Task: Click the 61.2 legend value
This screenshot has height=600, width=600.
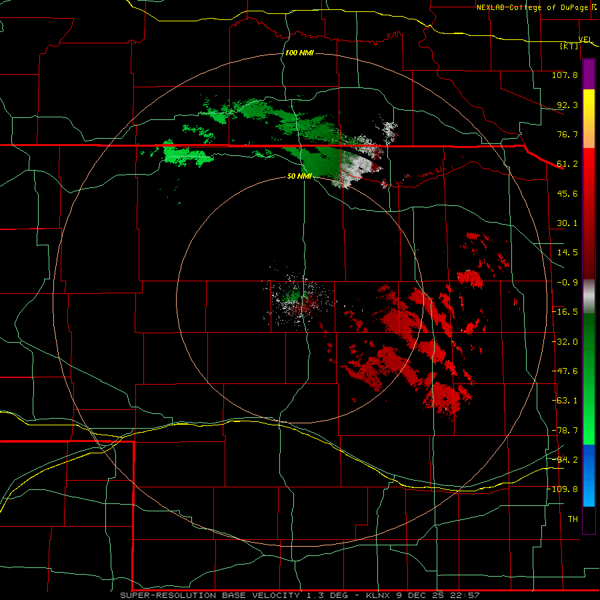Action: (567, 164)
